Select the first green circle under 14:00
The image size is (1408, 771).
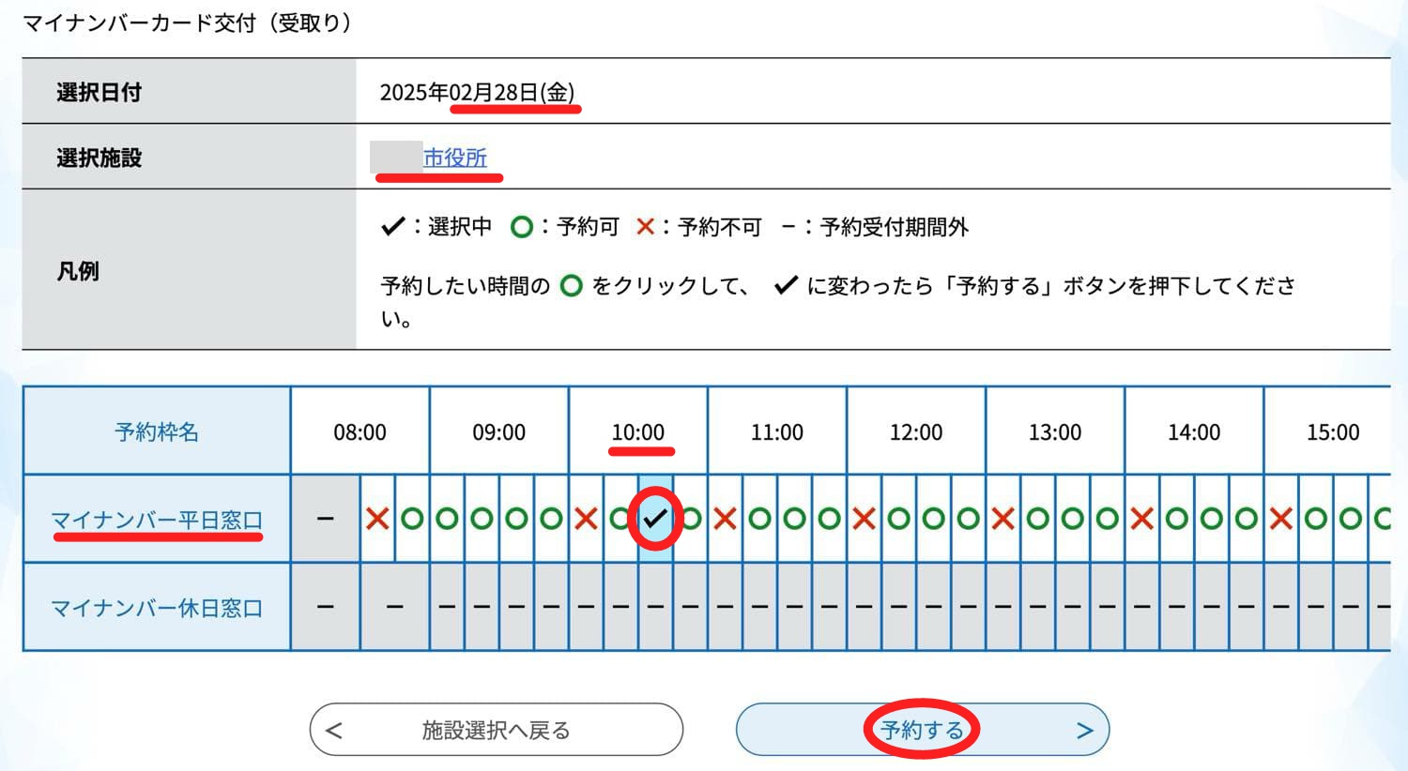1176,518
